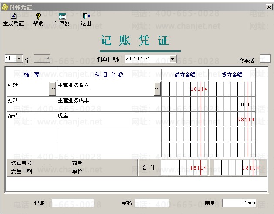This screenshot has width=274, height=214.
Task: Click the voucher app icon in title bar
Action: pos(5,7)
